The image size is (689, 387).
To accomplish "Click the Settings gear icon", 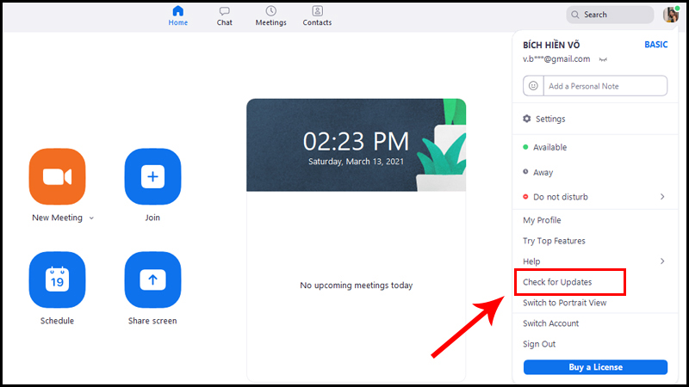I will 527,119.
